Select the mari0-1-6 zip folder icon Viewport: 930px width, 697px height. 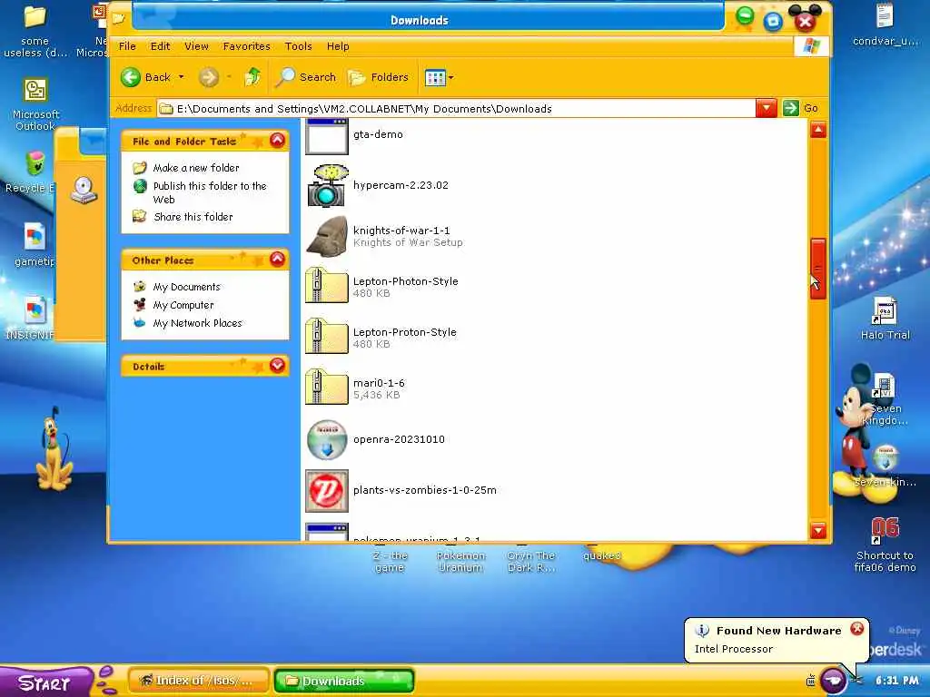pyautogui.click(x=327, y=387)
